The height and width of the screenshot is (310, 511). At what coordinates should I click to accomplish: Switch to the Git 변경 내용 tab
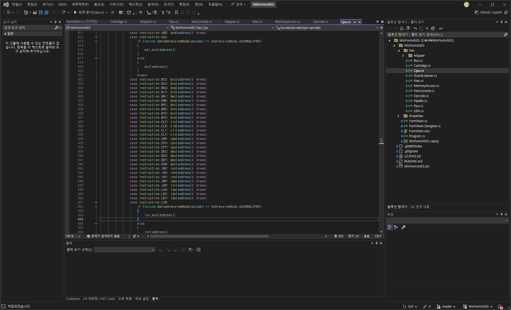(x=420, y=207)
